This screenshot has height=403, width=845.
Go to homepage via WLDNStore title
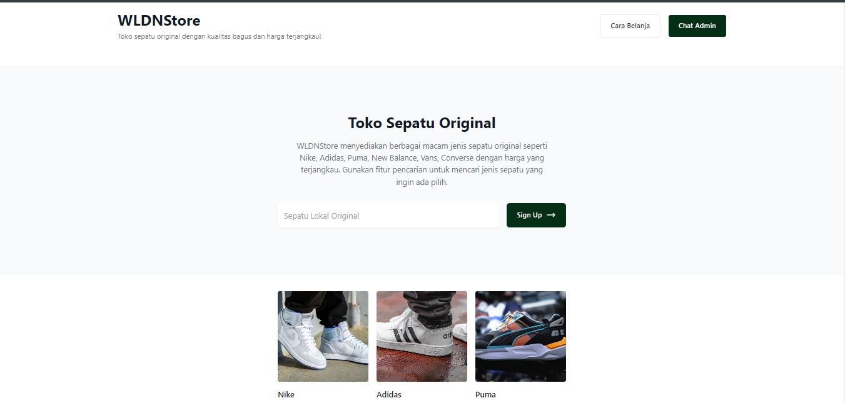159,21
